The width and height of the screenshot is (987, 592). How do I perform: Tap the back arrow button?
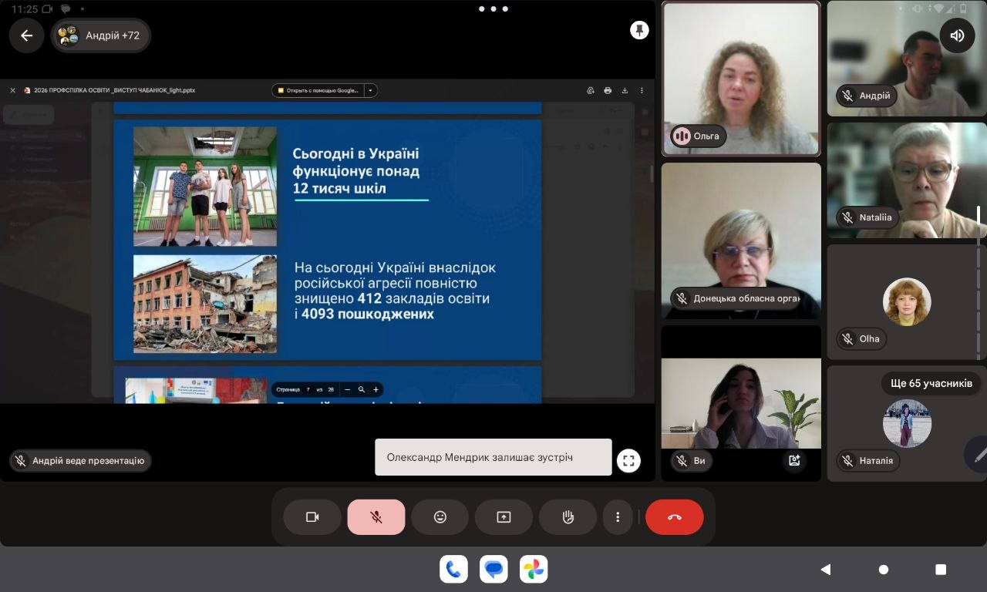point(27,35)
